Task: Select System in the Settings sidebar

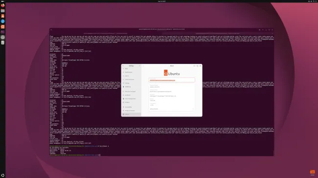Action: click(x=131, y=114)
